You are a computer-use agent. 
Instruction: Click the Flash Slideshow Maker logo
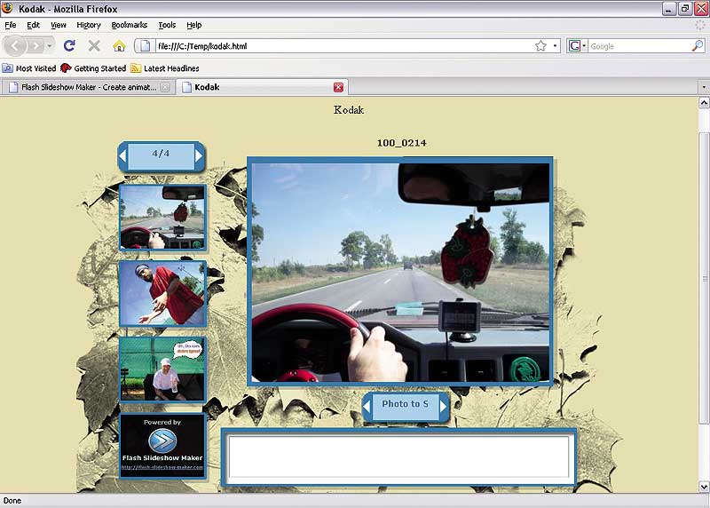[162, 440]
